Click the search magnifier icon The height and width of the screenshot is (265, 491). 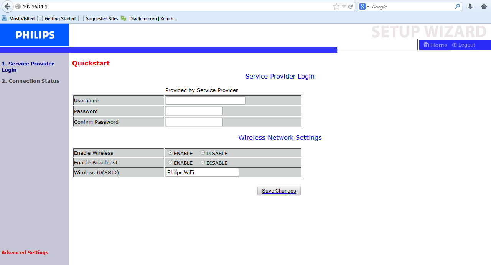[x=457, y=7]
